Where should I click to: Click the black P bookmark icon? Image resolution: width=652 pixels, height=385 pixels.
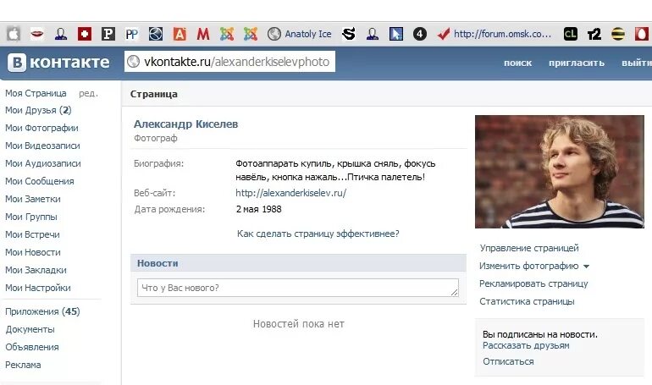click(x=108, y=34)
